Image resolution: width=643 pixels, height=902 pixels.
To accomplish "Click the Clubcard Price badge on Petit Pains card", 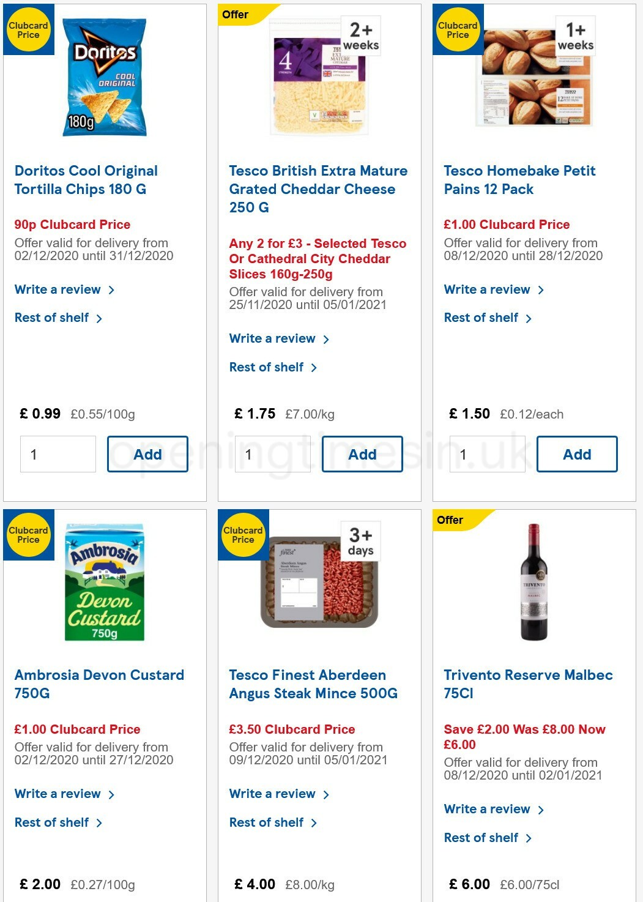I will [458, 29].
